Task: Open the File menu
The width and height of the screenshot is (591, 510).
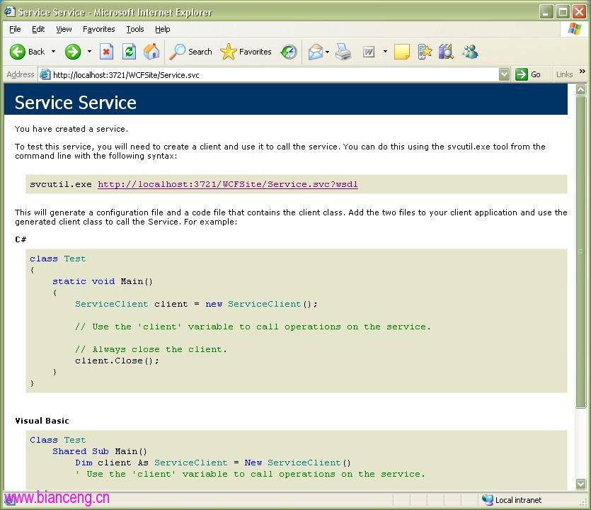Action: (15, 29)
